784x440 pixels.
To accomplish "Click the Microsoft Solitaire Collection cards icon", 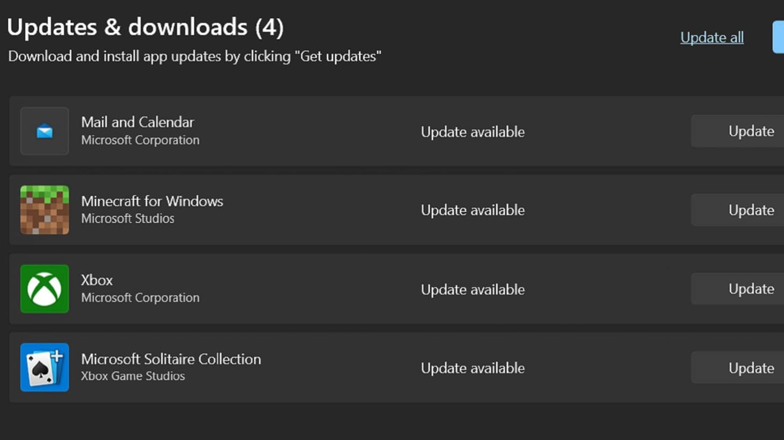I will (x=45, y=368).
